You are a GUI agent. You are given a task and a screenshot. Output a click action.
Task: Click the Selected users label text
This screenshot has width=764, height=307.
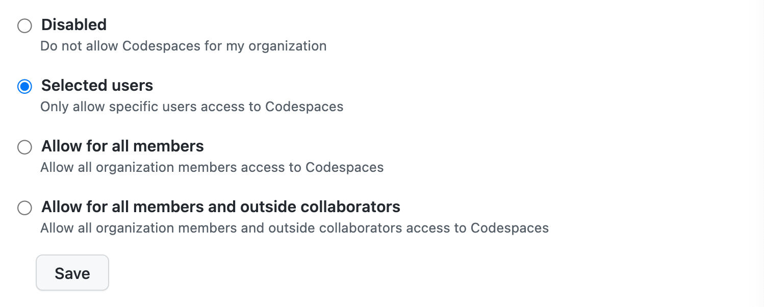point(97,86)
